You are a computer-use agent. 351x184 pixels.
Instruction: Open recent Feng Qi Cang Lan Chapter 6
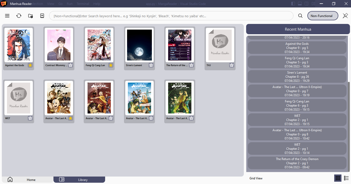pyautogui.click(x=297, y=106)
